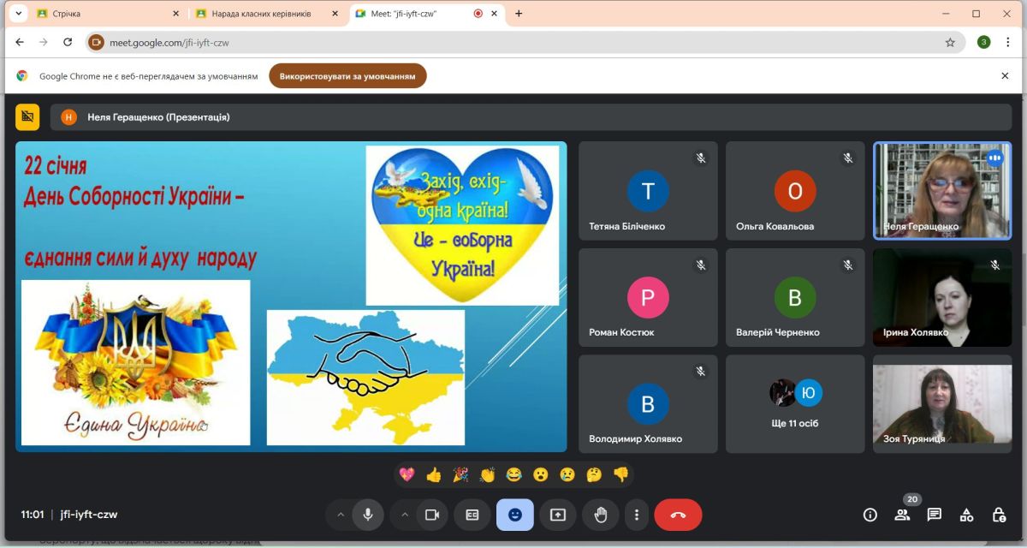Raise hand using the hand icon
Screen dimensions: 1027x548
pyautogui.click(x=601, y=515)
